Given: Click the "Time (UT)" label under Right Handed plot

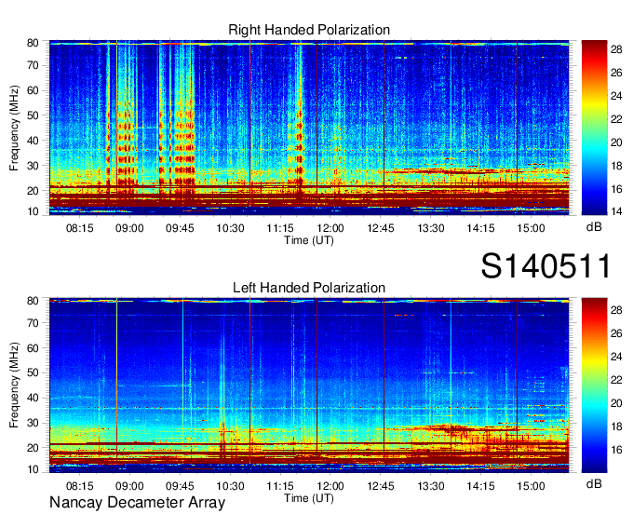Looking at the screenshot, I should 309,240.
